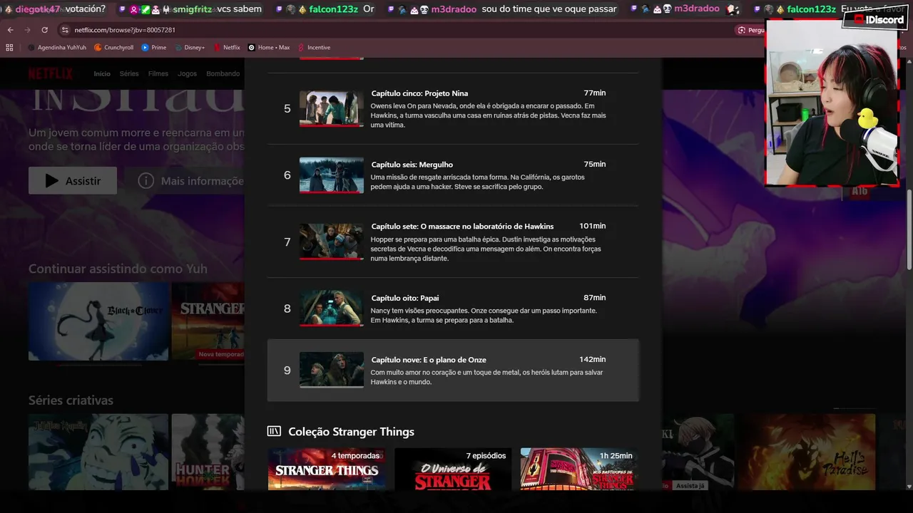913x513 pixels.
Task: Play episode 6 Mergulho thumbnail
Action: pos(332,175)
